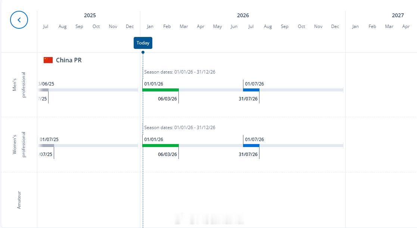417x228 pixels.
Task: Click Men's professional season dates text
Action: point(180,72)
